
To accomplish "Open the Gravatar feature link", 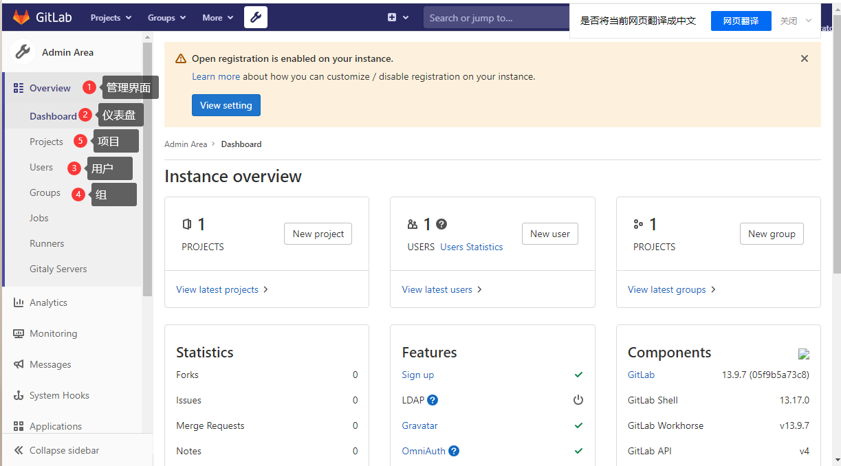I will click(x=420, y=425).
